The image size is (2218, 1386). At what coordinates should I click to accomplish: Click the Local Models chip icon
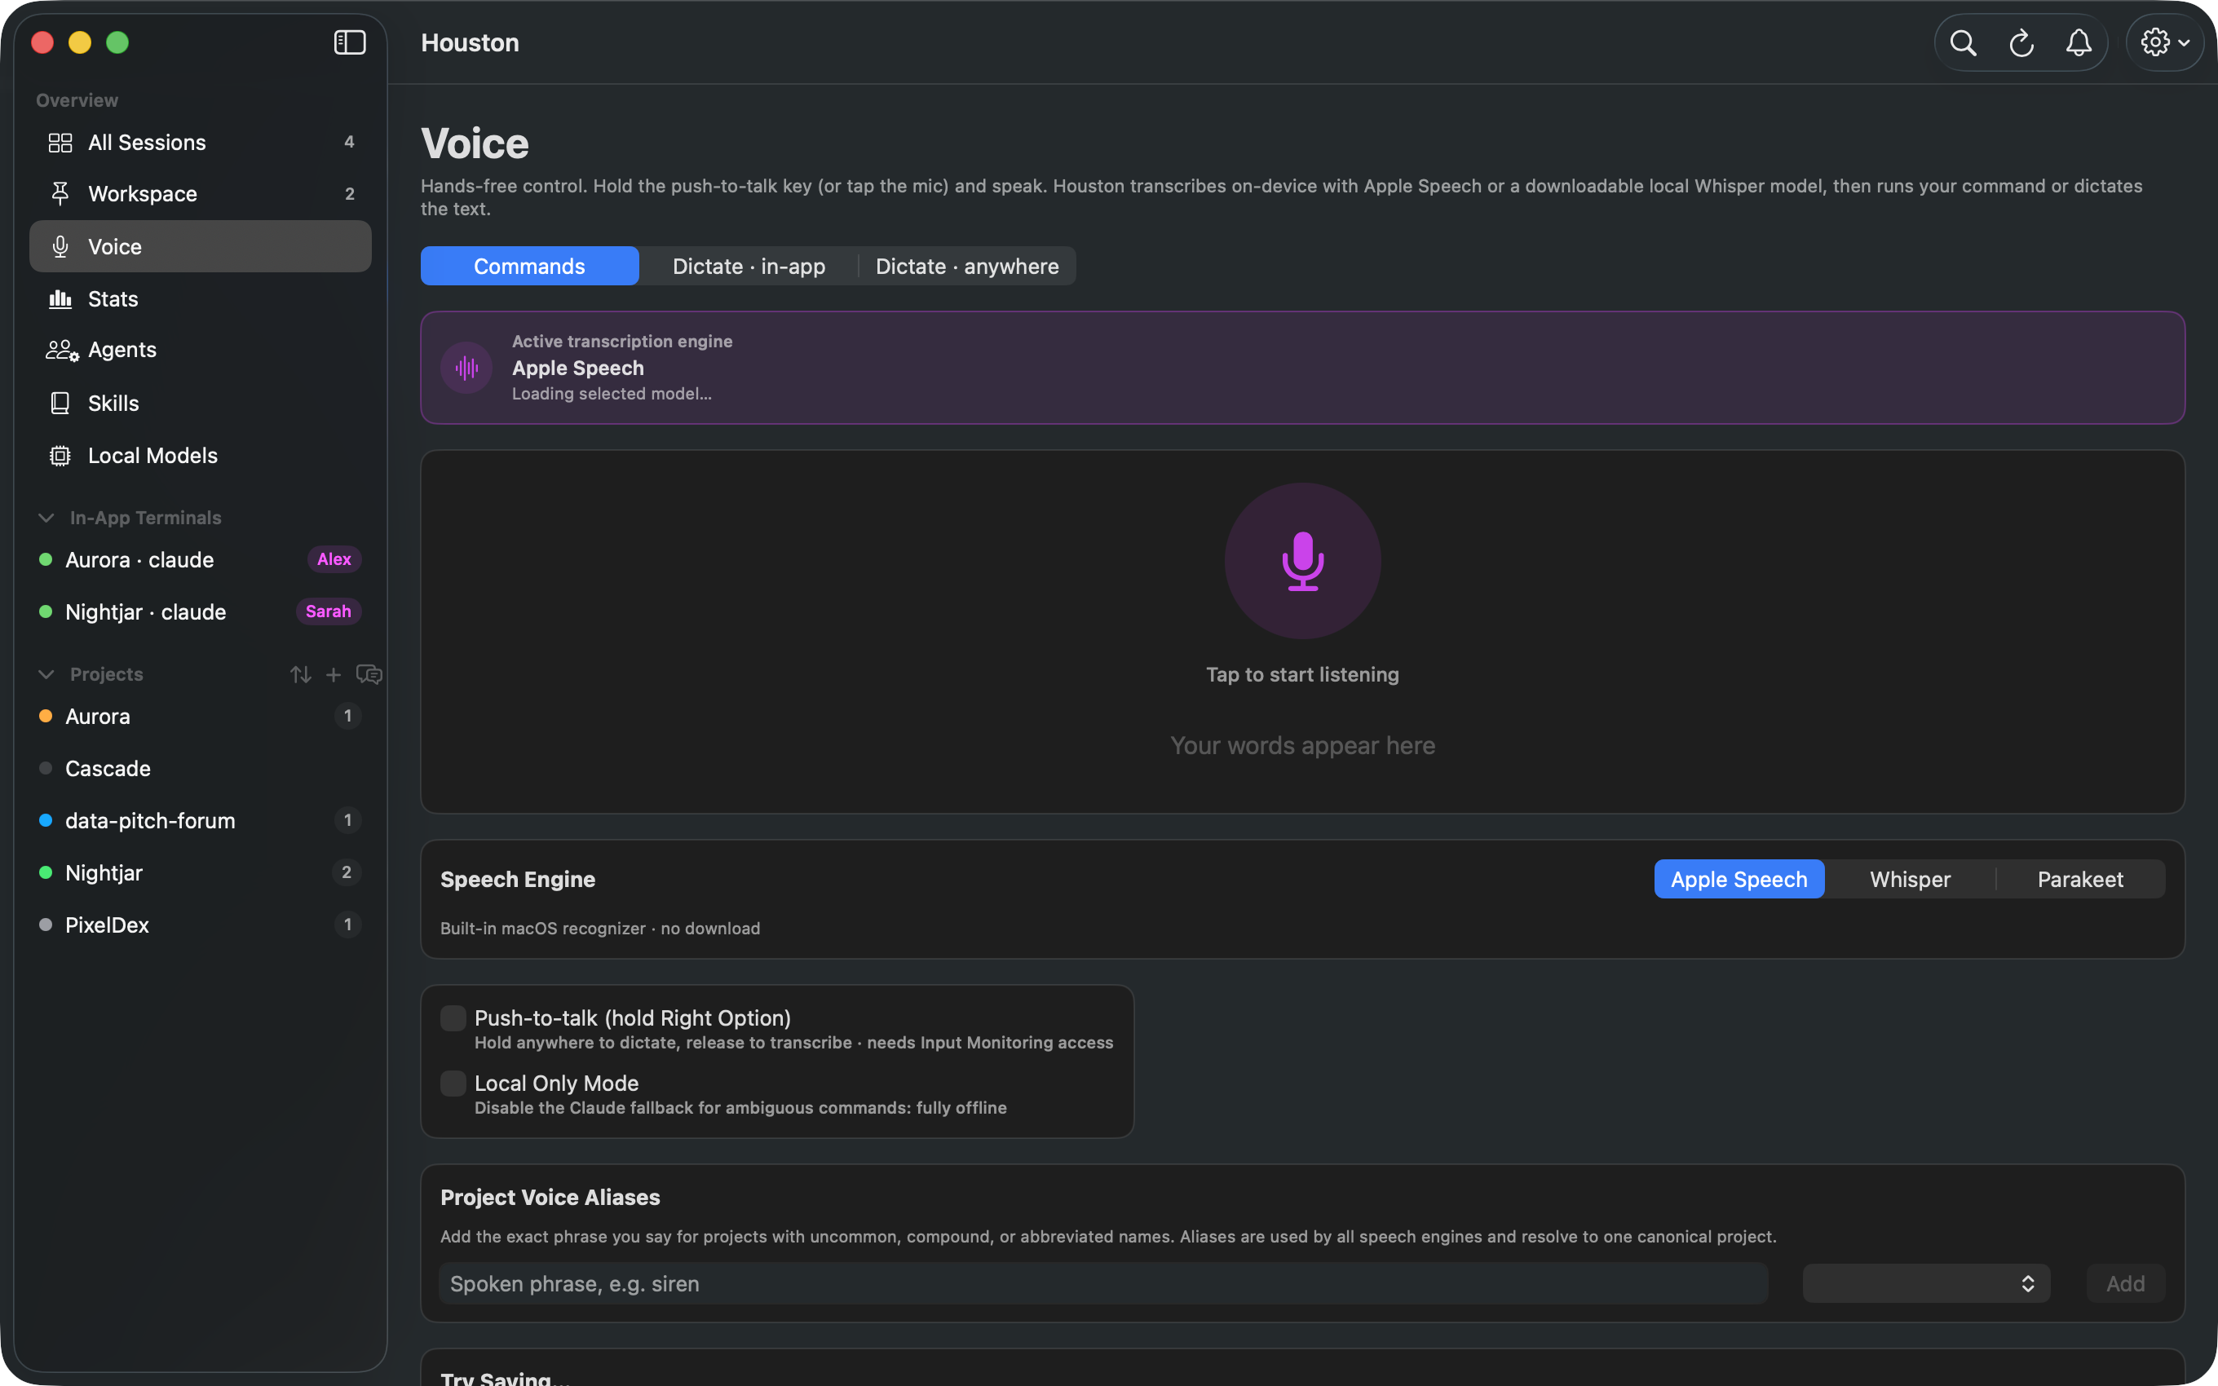[x=60, y=456]
